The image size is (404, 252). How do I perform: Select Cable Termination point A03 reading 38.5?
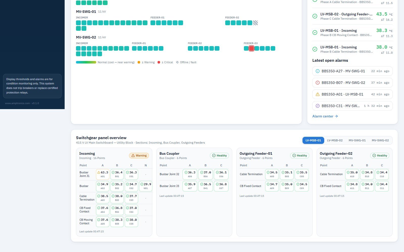[x=103, y=198]
